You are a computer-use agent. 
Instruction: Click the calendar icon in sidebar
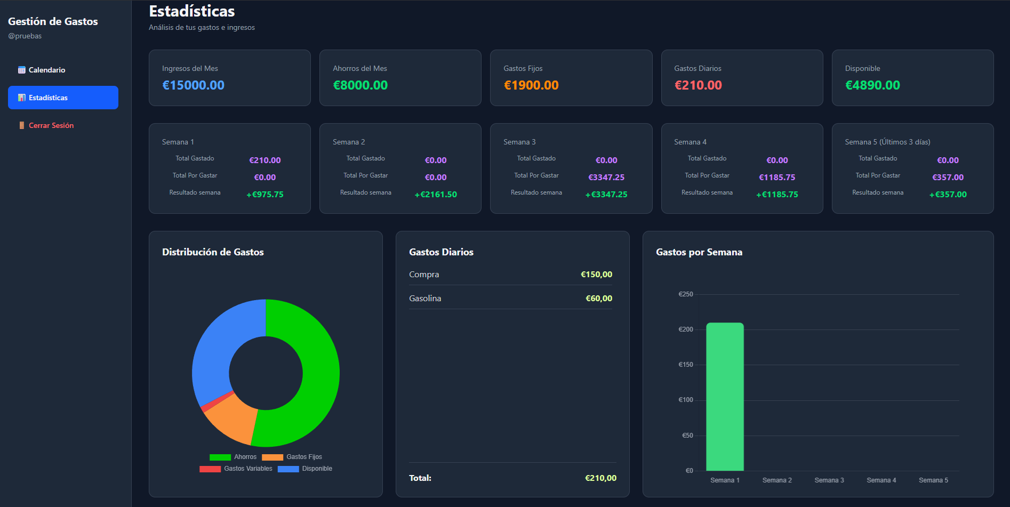tap(21, 70)
